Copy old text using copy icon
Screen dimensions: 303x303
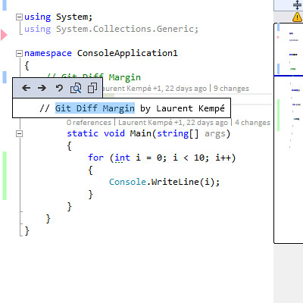point(92,88)
